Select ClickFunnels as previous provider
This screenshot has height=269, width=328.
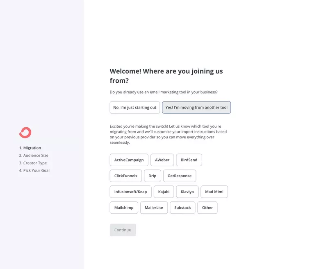(125, 176)
